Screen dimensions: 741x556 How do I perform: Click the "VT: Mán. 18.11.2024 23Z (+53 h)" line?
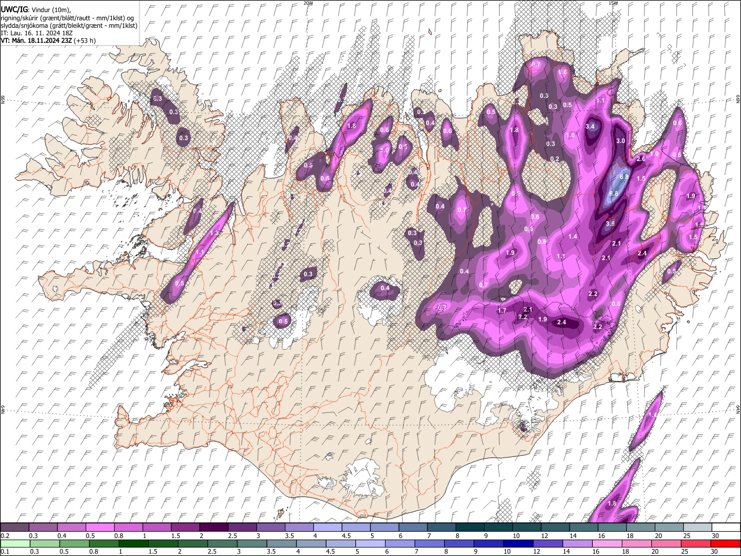48,41
